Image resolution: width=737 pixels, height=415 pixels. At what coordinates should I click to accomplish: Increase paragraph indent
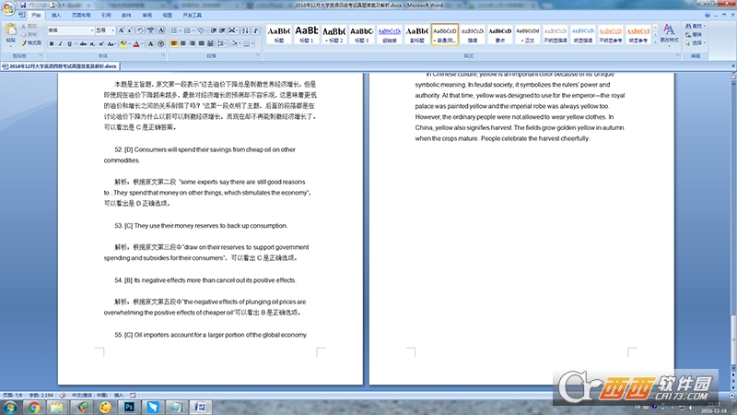[222, 30]
